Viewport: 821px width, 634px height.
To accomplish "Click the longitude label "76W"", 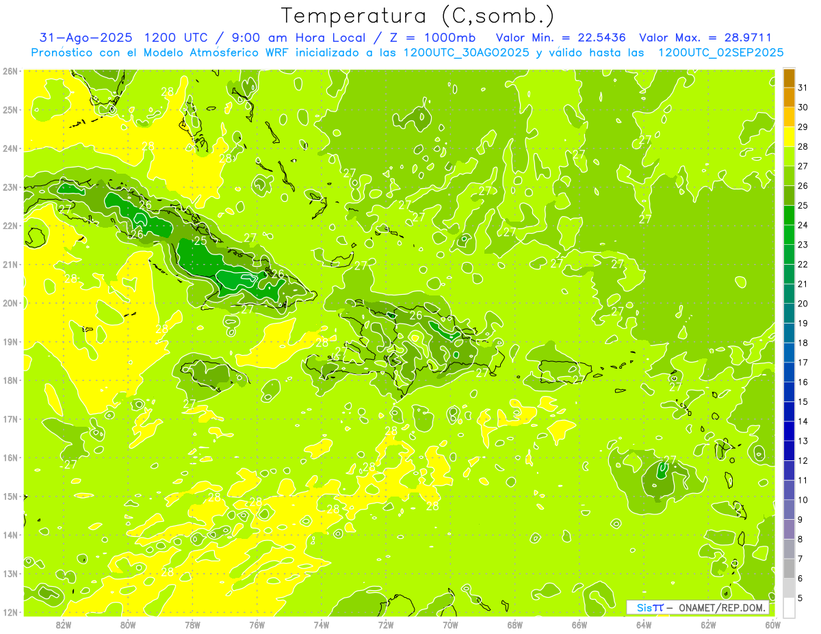I will 257,624.
